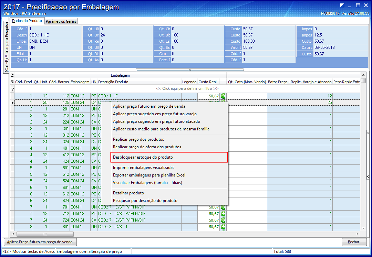Select the cell COD.: 8 - IC/ST 1

click(x=139, y=227)
